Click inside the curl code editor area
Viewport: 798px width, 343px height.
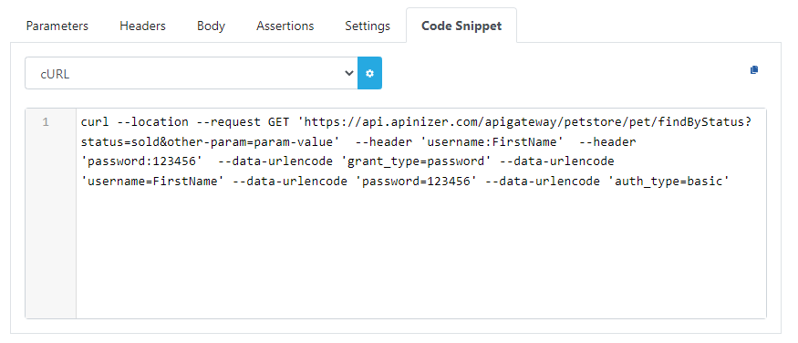[x=420, y=213]
